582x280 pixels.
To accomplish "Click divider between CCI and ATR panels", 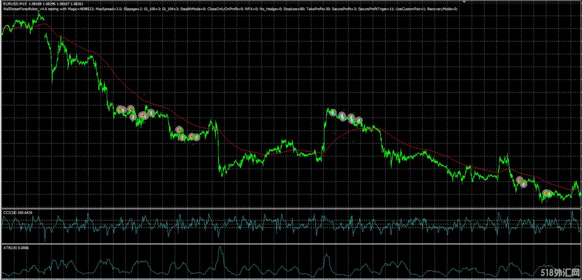I will pos(291,244).
